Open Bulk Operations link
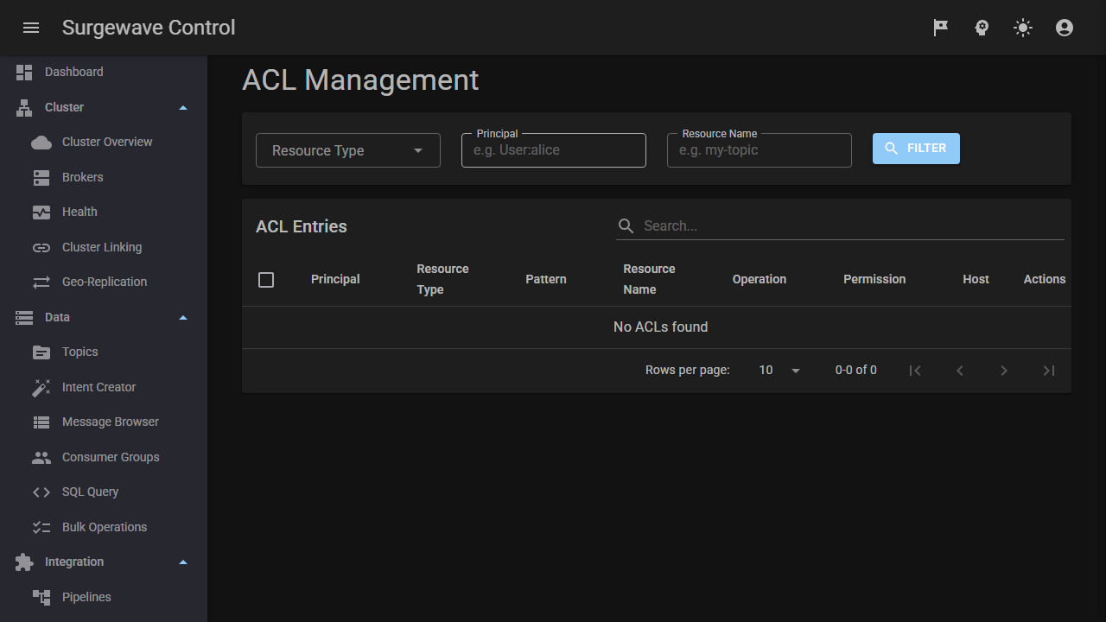 click(104, 528)
